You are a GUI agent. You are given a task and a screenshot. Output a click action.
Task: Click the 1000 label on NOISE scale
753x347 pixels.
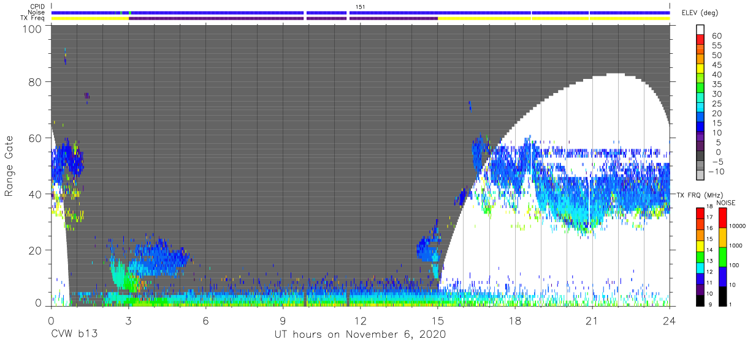(736, 245)
